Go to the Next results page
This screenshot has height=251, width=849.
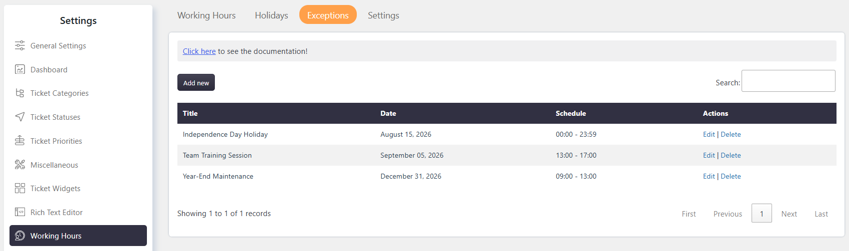789,214
